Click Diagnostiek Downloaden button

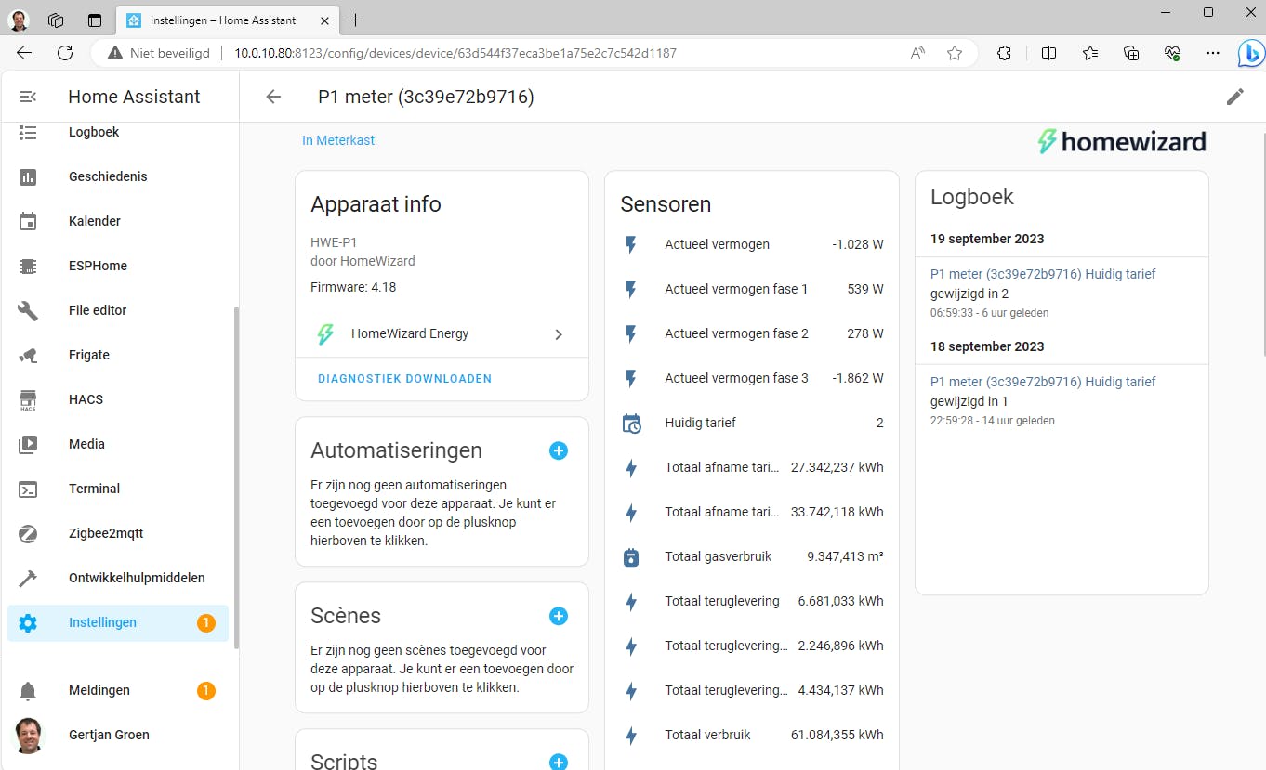[404, 379]
